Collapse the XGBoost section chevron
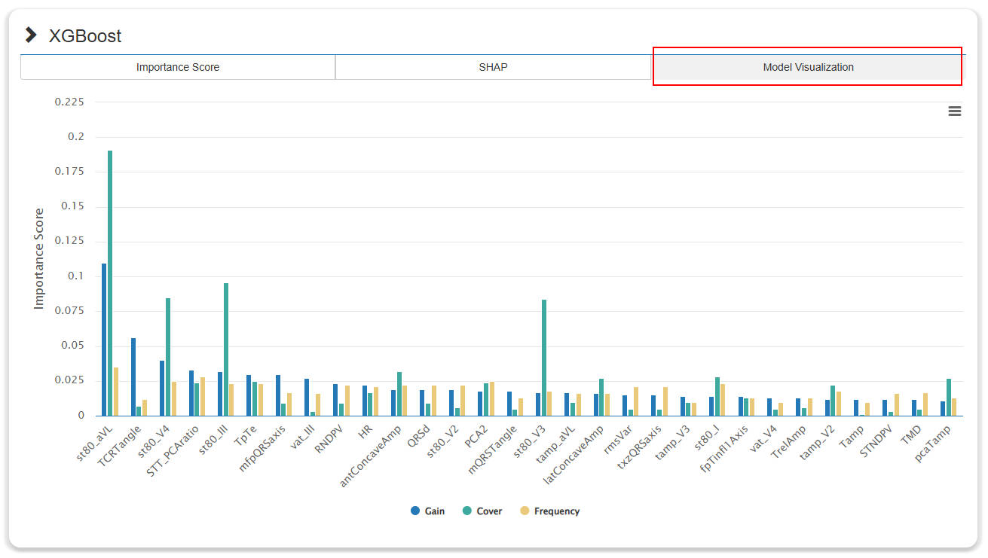Screen dimensions: 988x558 point(31,35)
